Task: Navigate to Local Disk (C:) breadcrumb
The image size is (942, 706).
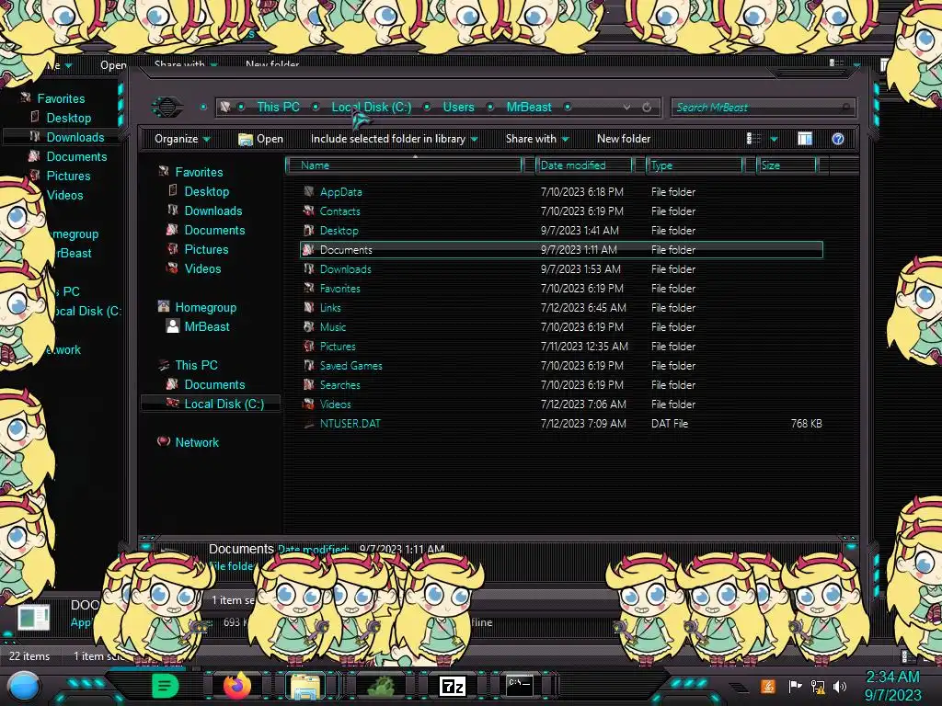Action: (x=372, y=107)
